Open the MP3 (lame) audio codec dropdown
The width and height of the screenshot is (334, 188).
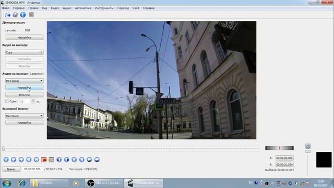pos(25,81)
